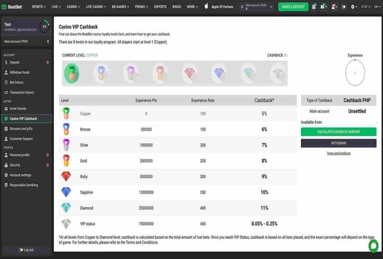The height and width of the screenshot is (259, 383).
Task: Click the Bronze medal icon in table
Action: (x=66, y=129)
